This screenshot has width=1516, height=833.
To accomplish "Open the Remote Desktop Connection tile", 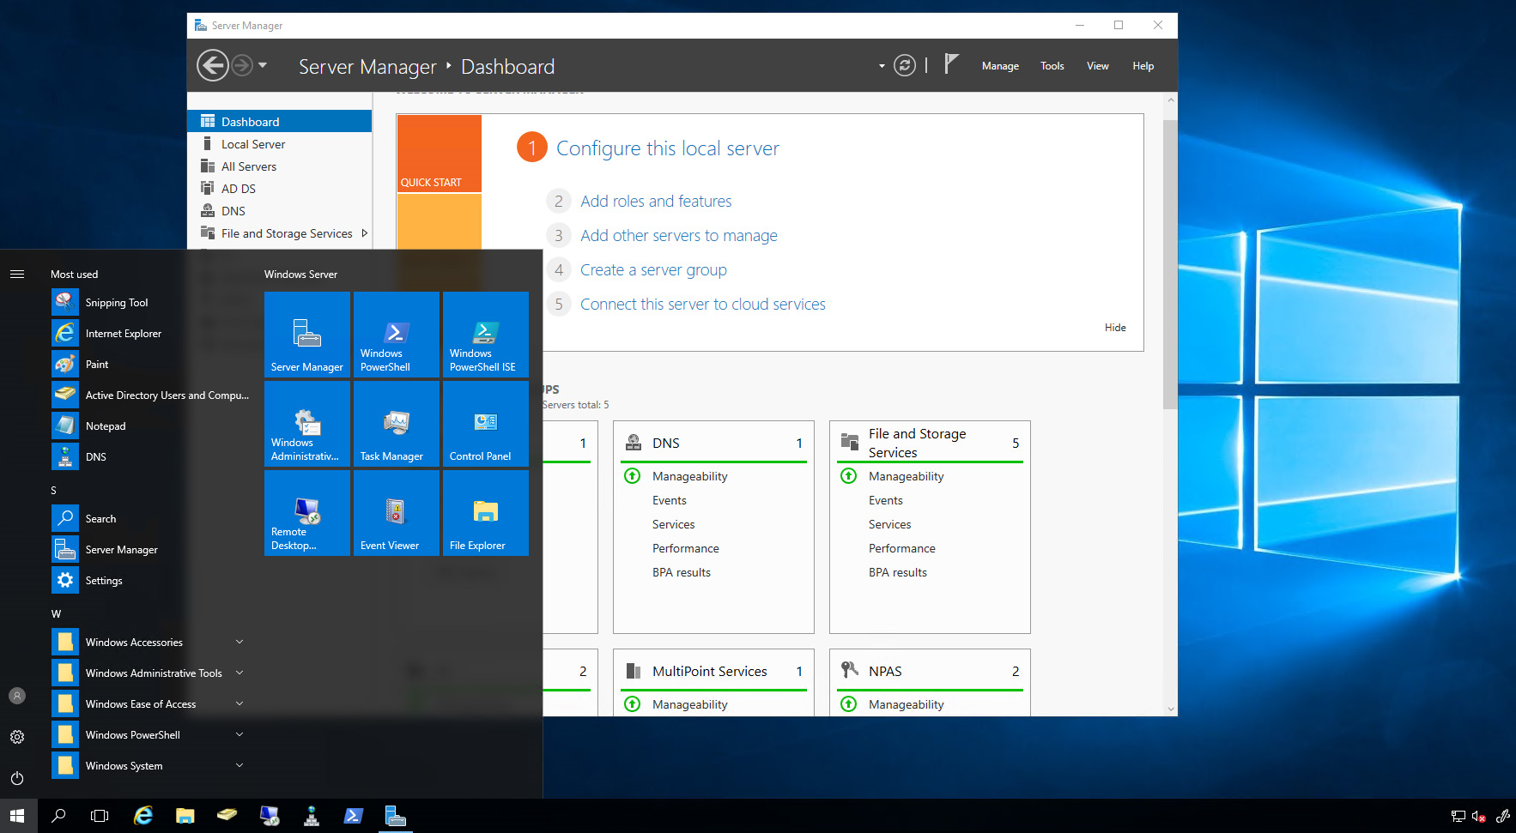I will click(x=307, y=513).
